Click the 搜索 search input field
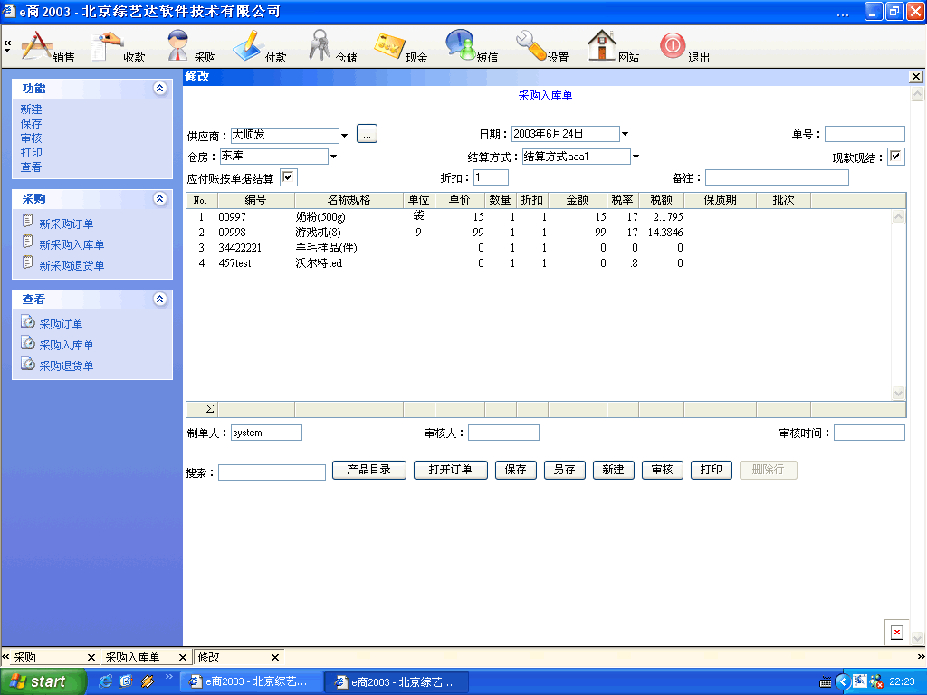This screenshot has width=927, height=695. (272, 472)
